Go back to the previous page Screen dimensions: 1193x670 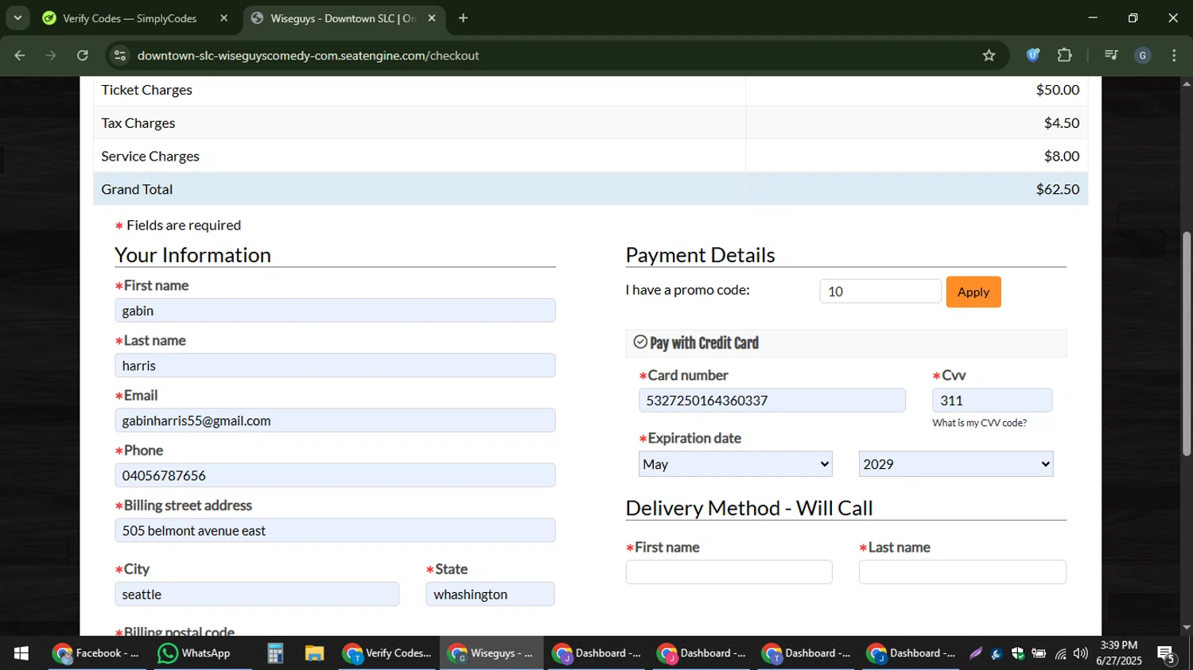(x=20, y=56)
